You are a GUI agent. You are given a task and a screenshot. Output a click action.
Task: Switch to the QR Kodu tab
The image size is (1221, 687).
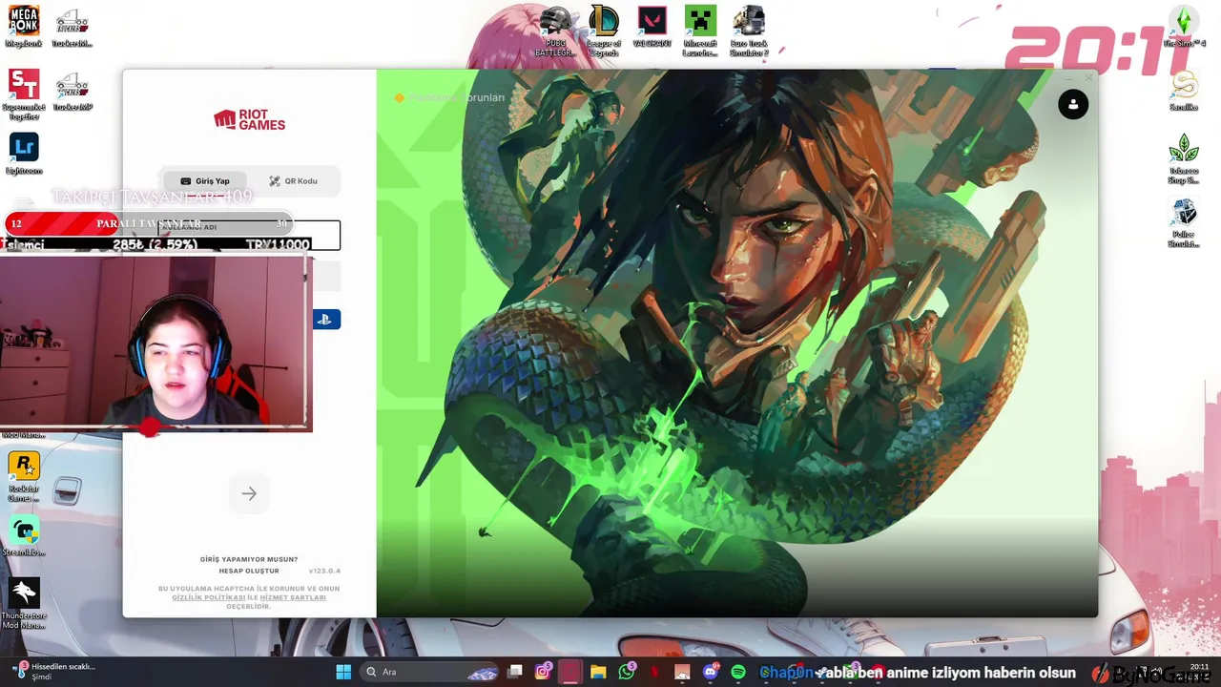293,181
